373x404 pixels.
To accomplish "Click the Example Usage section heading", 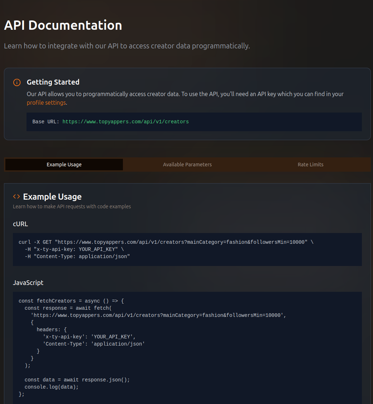I will click(x=52, y=196).
